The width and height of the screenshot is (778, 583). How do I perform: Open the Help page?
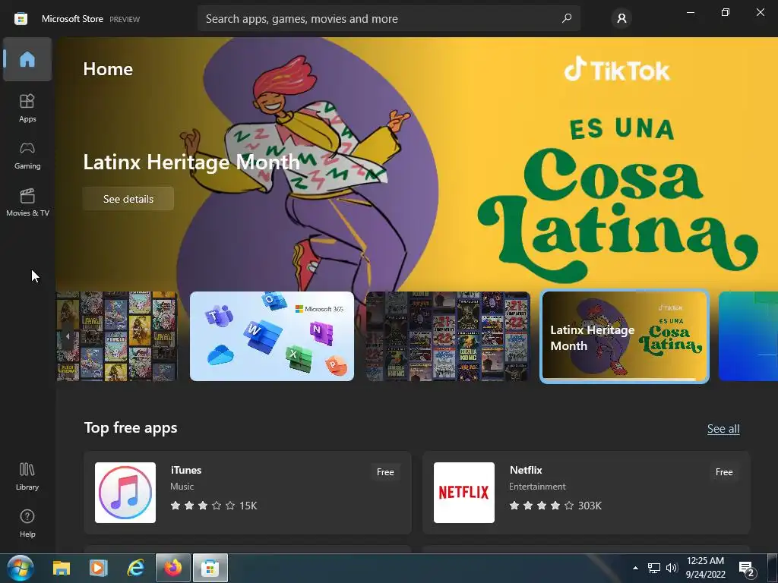[27, 523]
